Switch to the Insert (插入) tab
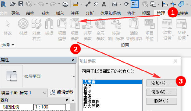191x111 pixels. [x=60, y=13]
